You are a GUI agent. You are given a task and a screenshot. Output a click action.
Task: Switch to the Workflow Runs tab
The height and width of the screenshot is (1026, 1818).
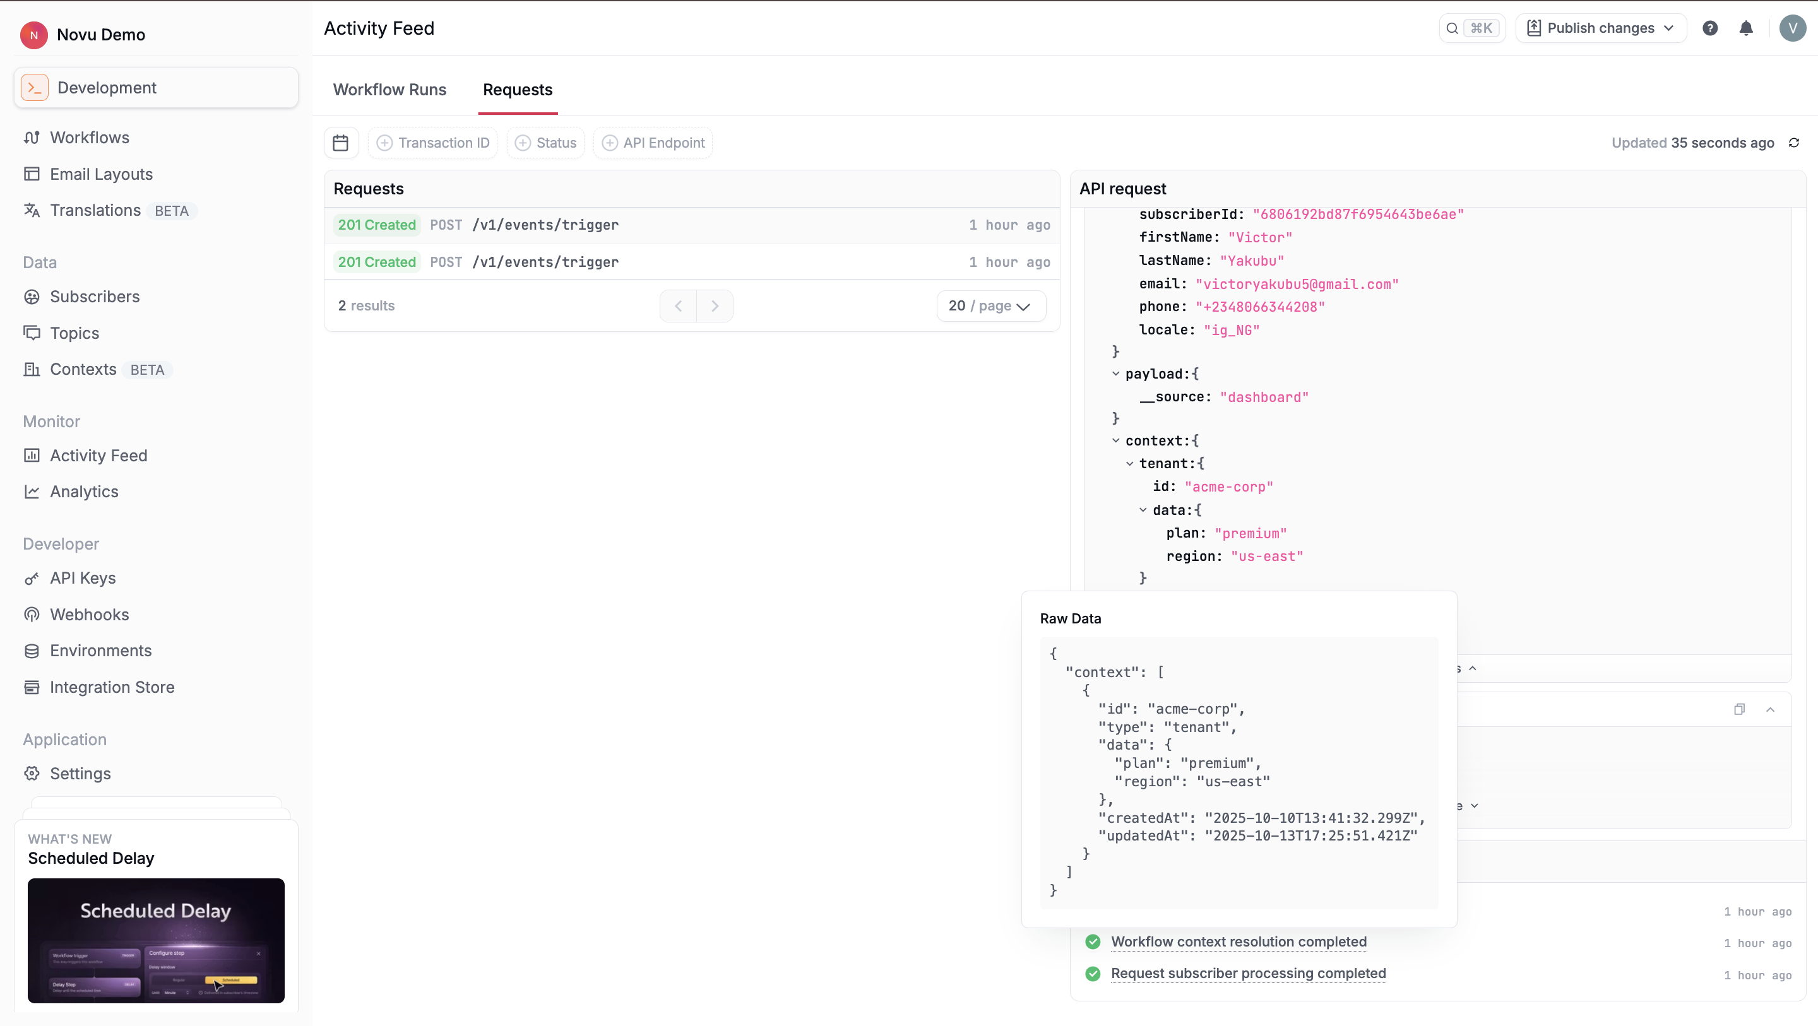coord(389,90)
